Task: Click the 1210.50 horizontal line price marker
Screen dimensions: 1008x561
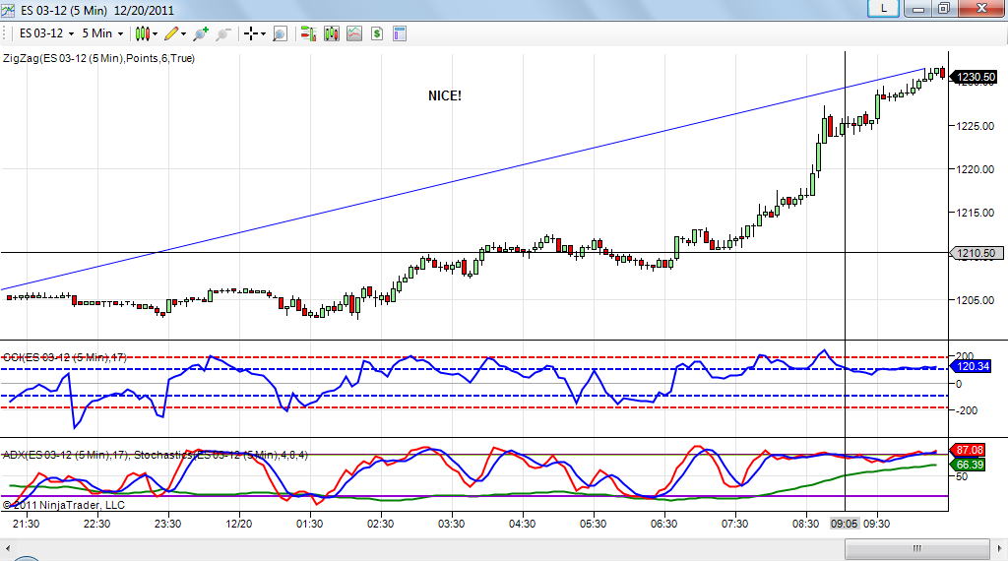Action: [976, 253]
